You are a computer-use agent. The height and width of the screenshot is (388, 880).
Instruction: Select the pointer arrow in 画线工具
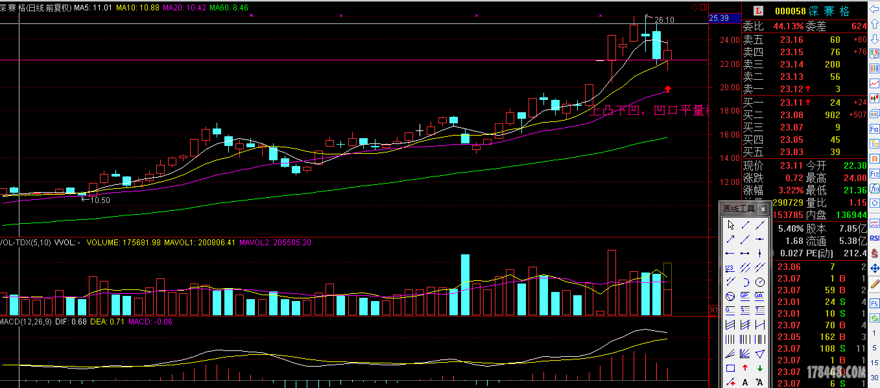coord(731,224)
